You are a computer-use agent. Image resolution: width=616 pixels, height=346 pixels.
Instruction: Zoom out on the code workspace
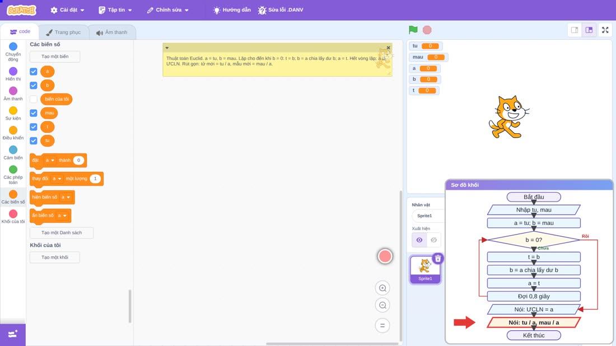382,305
